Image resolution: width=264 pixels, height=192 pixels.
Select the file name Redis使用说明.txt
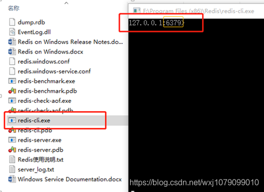pos(40,160)
